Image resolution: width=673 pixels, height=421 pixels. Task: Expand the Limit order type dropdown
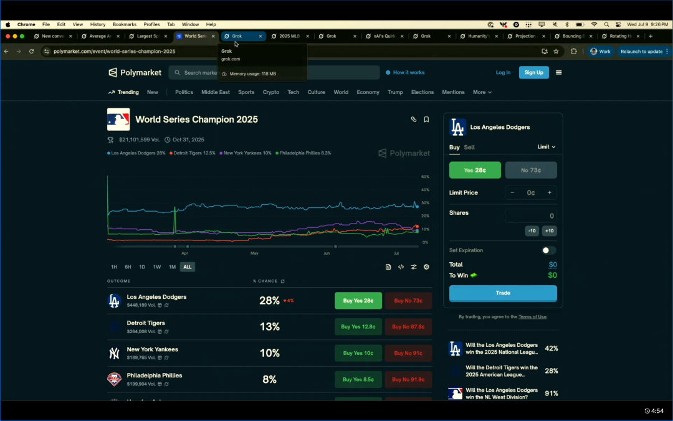coord(546,147)
